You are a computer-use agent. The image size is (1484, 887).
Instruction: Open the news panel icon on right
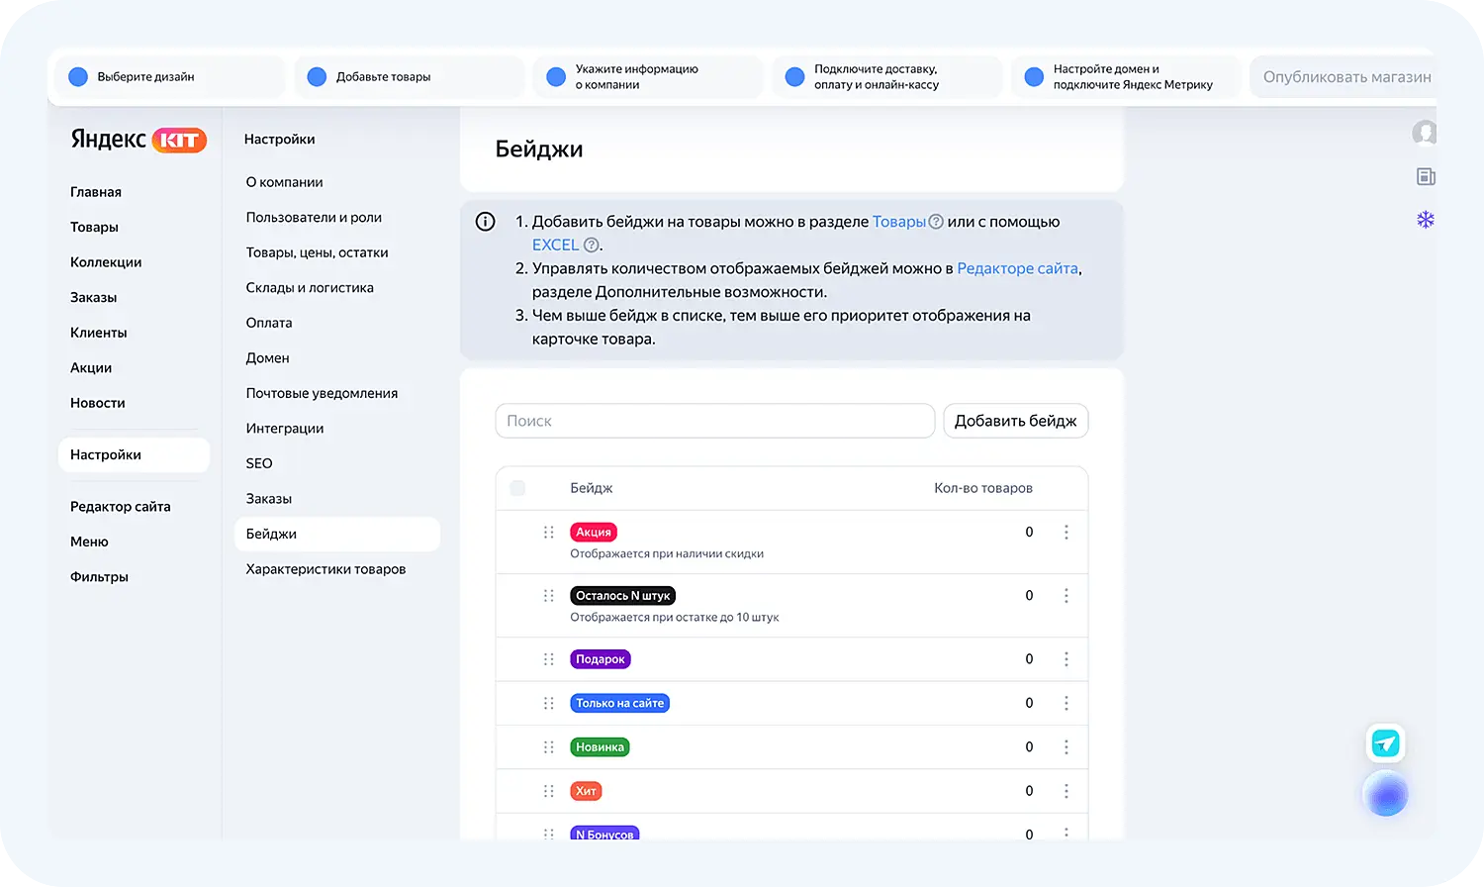pyautogui.click(x=1425, y=177)
